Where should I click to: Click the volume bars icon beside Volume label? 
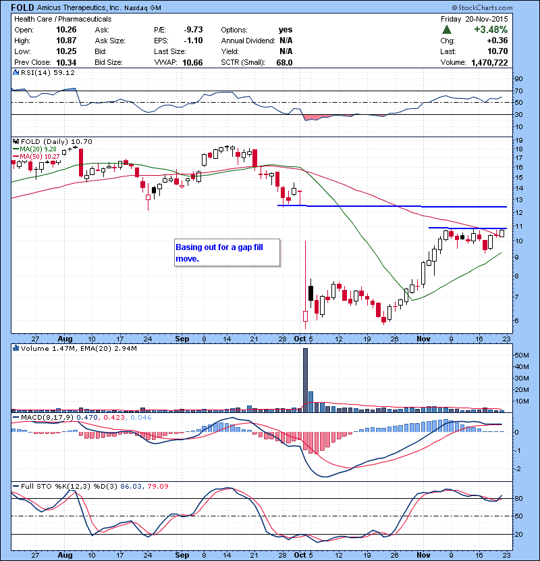(x=16, y=348)
